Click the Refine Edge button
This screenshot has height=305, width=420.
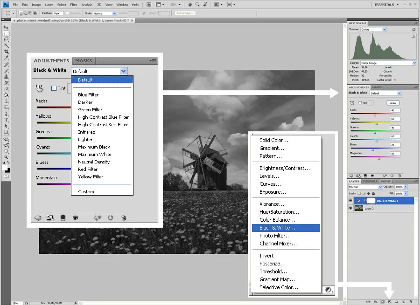tap(185, 13)
